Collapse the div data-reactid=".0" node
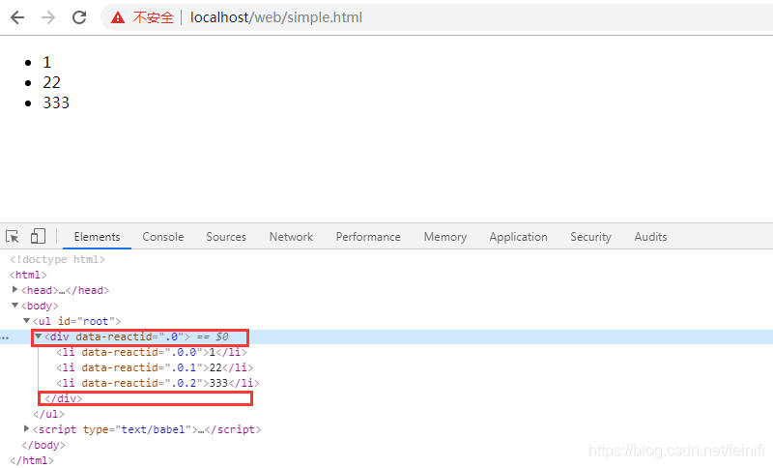The height and width of the screenshot is (468, 773). click(x=38, y=336)
